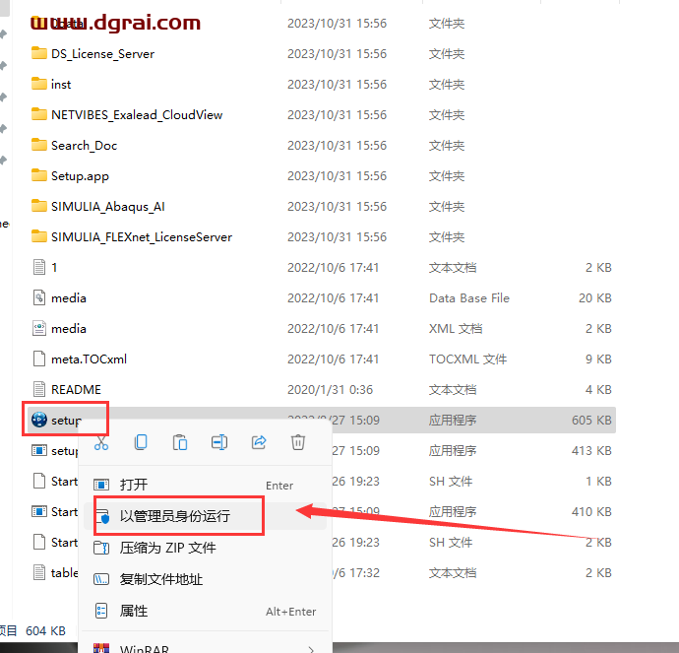Select the meta.TOCxml file
This screenshot has height=653, width=679.
click(89, 359)
